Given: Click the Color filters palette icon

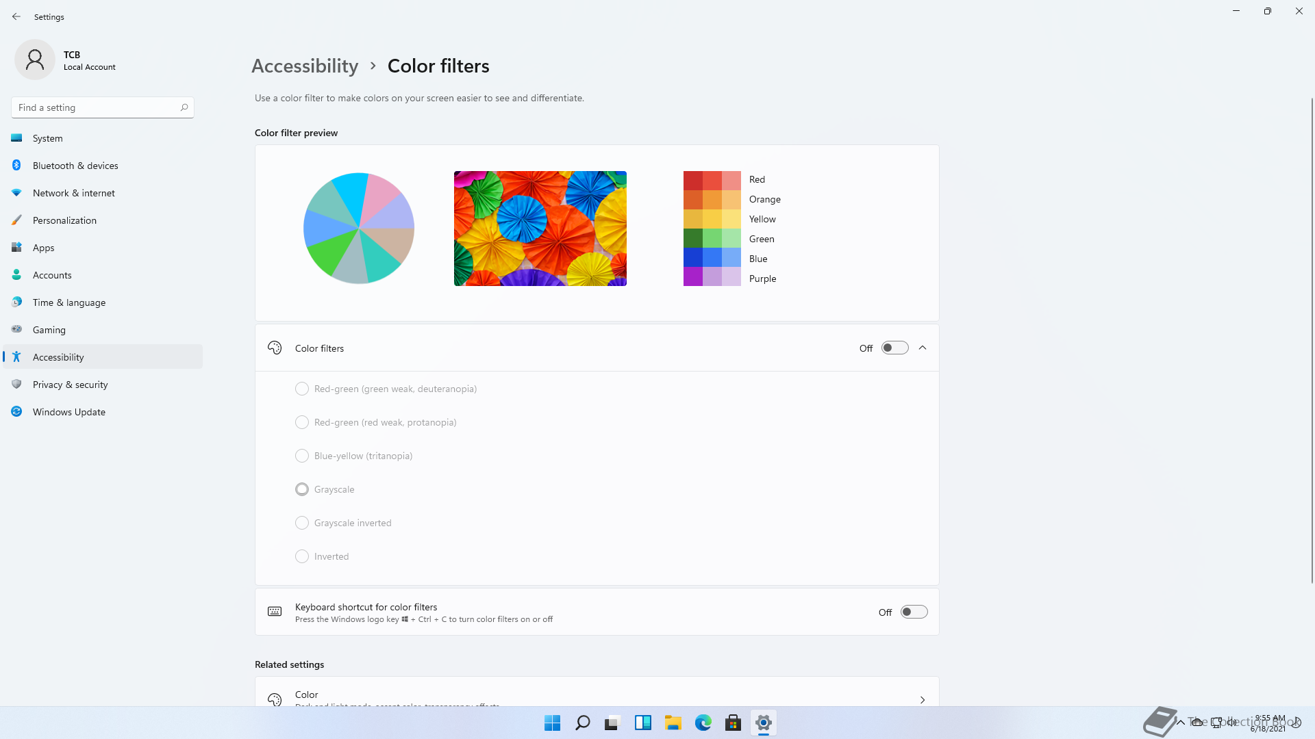Looking at the screenshot, I should tap(275, 348).
